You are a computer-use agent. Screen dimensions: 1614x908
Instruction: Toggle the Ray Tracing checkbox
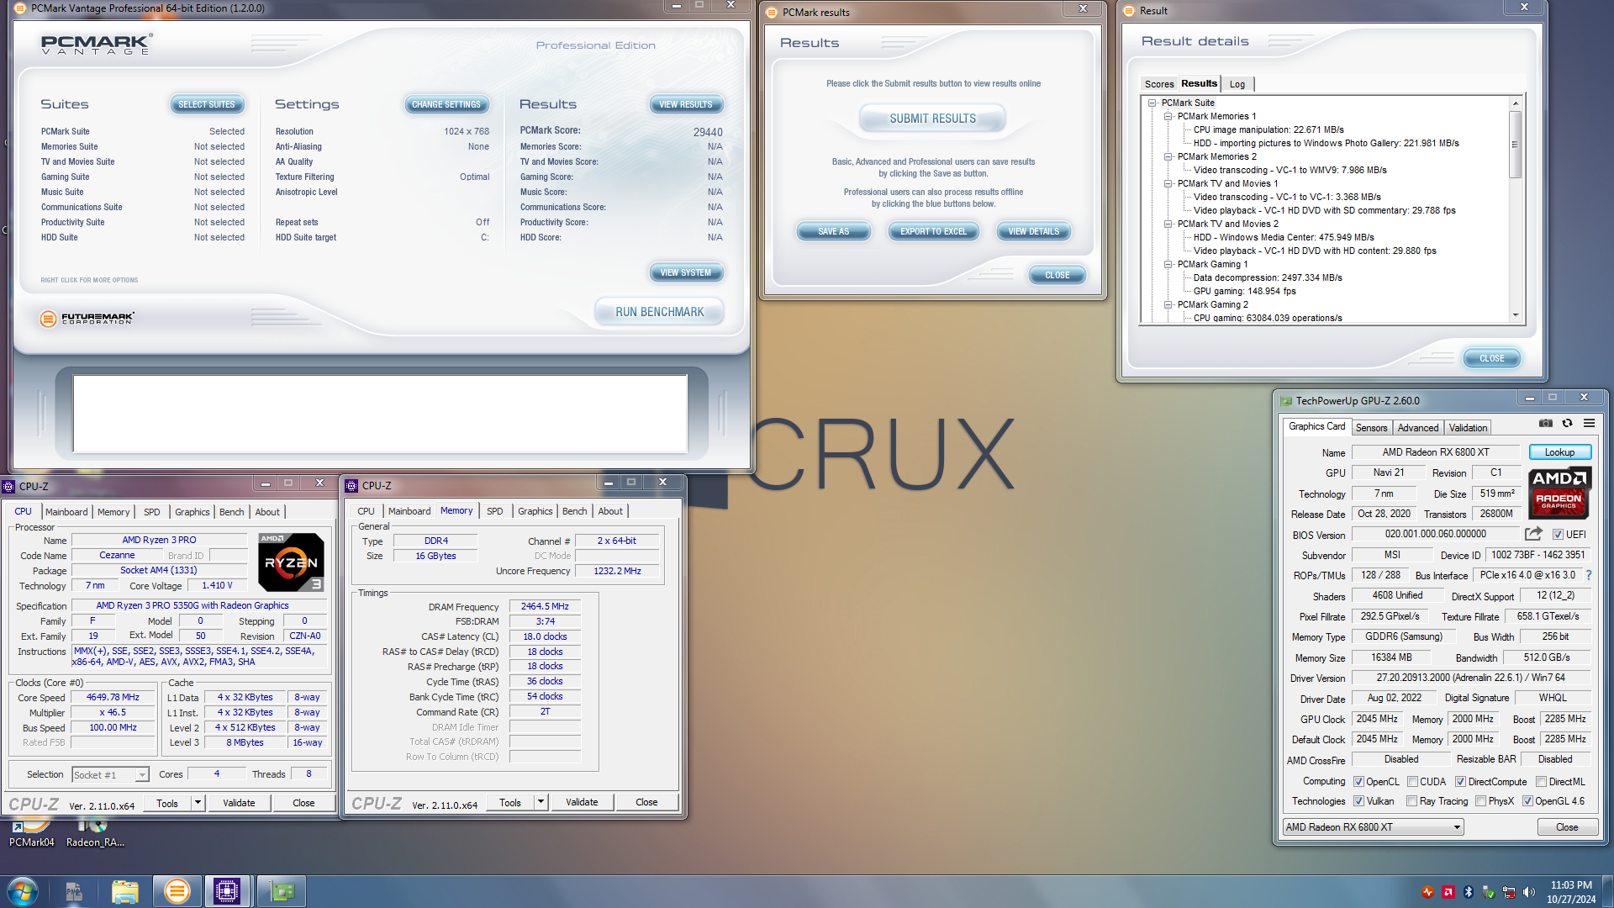click(x=1412, y=801)
